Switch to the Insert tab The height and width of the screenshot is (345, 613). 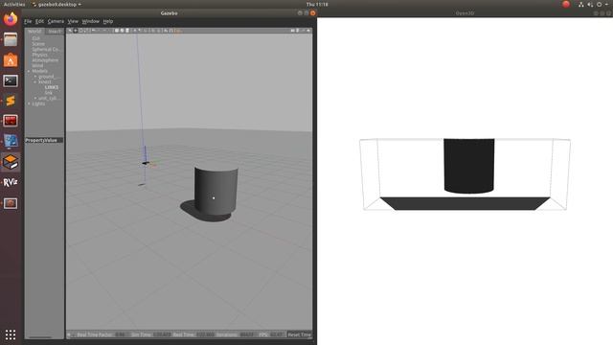[55, 32]
